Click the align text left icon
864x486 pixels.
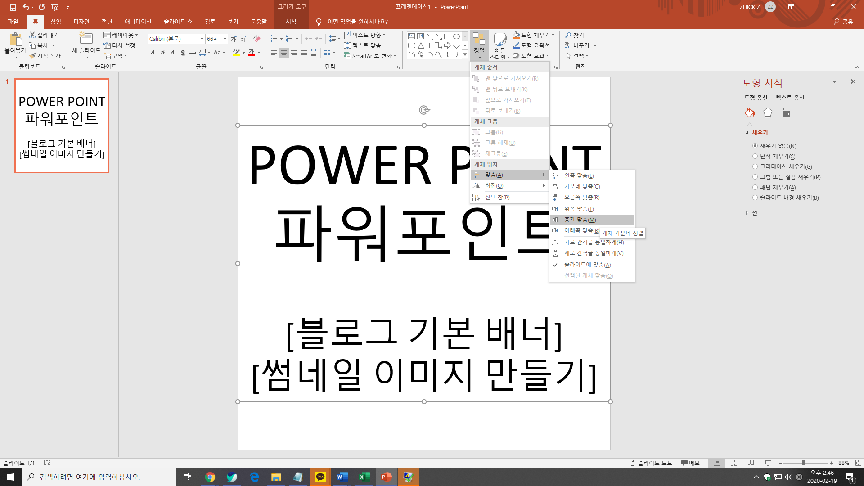coord(274,53)
